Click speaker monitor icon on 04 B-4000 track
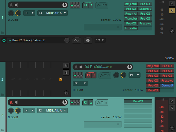This screenshot has width=176, height=132. tap(81, 67)
